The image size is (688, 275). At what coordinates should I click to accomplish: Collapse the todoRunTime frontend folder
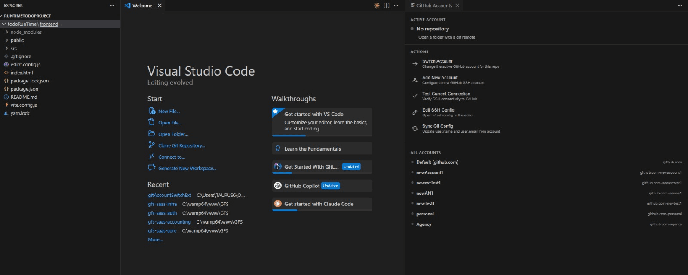(x=4, y=24)
